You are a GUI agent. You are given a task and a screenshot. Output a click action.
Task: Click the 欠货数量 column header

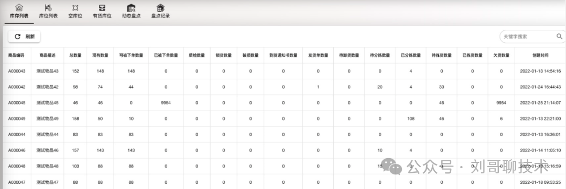click(502, 55)
